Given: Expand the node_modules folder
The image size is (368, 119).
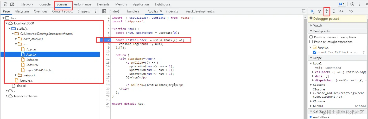Looking at the screenshot, I should [x=16, y=39].
